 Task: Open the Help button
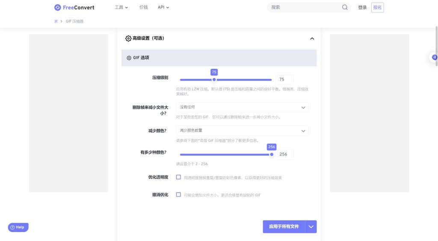click(x=18, y=227)
